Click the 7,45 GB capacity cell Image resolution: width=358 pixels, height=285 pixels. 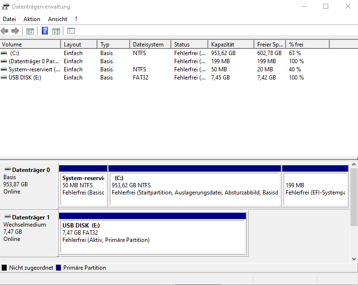point(220,78)
